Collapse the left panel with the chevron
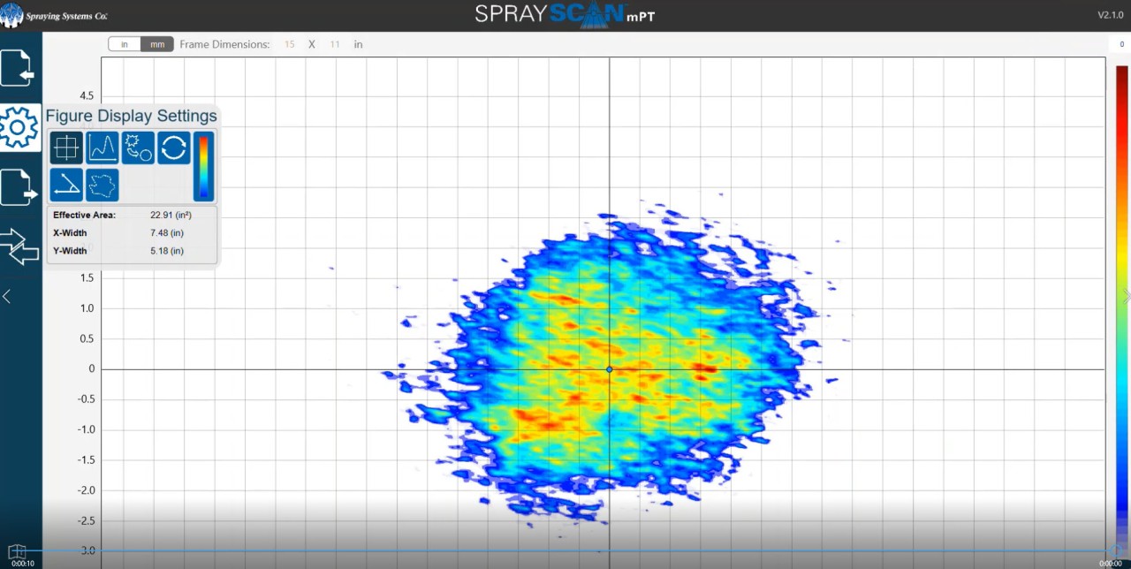The image size is (1131, 569). [6, 295]
